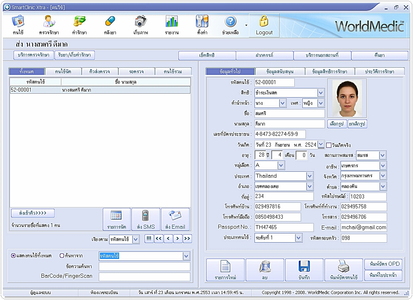The image size is (413, 300).
Task: Switch to the คิวส่งตรวจ tab
Action: [x=100, y=71]
